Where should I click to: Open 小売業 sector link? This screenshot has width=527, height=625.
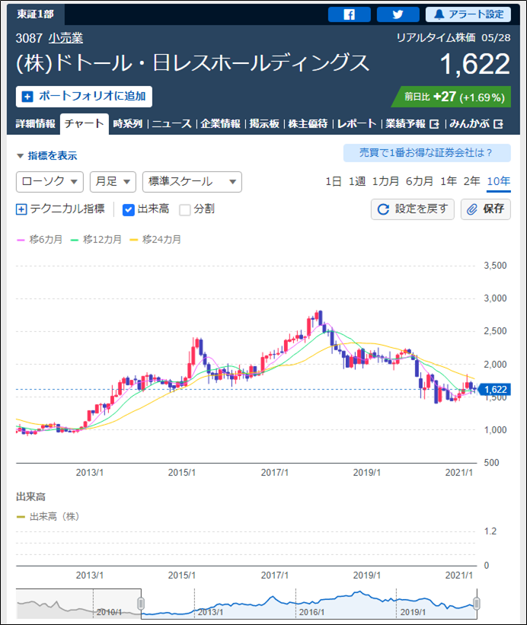(x=65, y=38)
